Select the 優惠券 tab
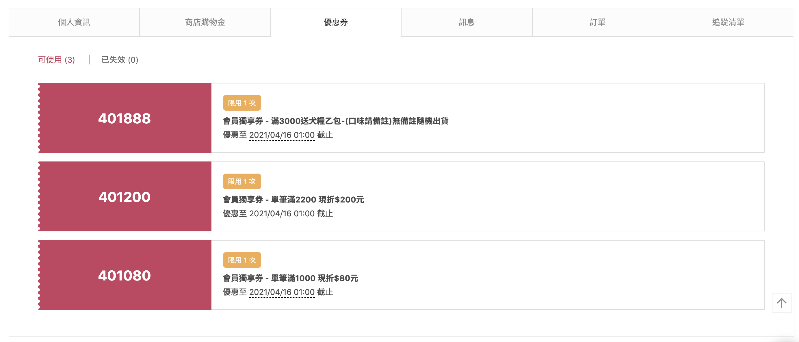The image size is (799, 342). [x=336, y=22]
